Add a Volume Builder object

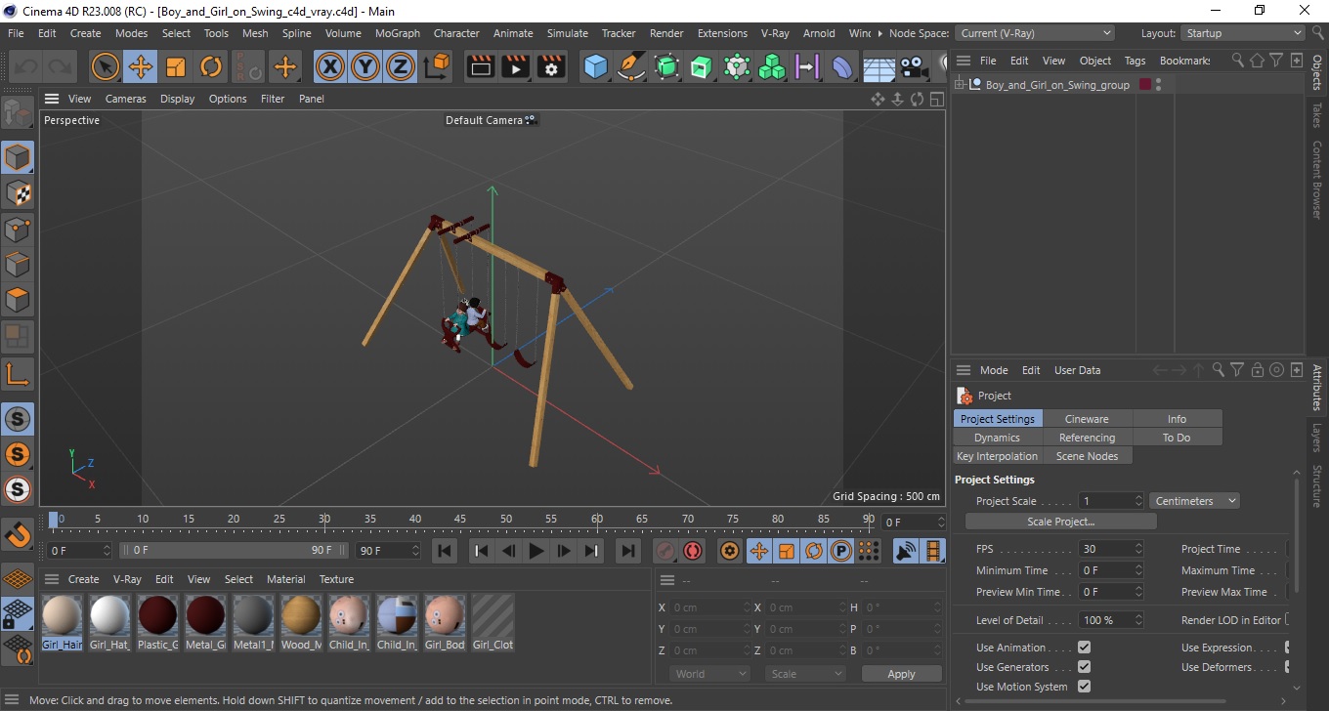point(772,66)
